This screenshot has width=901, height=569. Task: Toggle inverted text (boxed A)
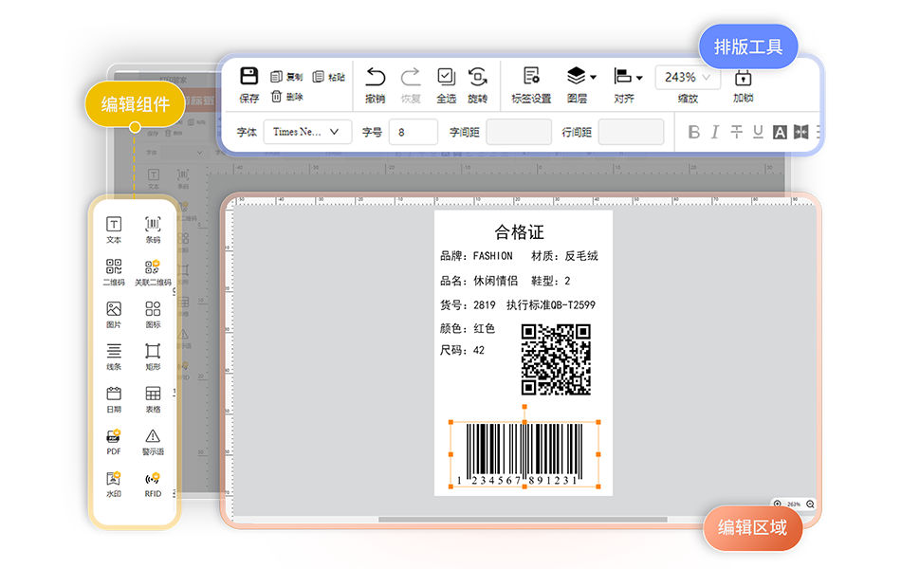click(780, 132)
